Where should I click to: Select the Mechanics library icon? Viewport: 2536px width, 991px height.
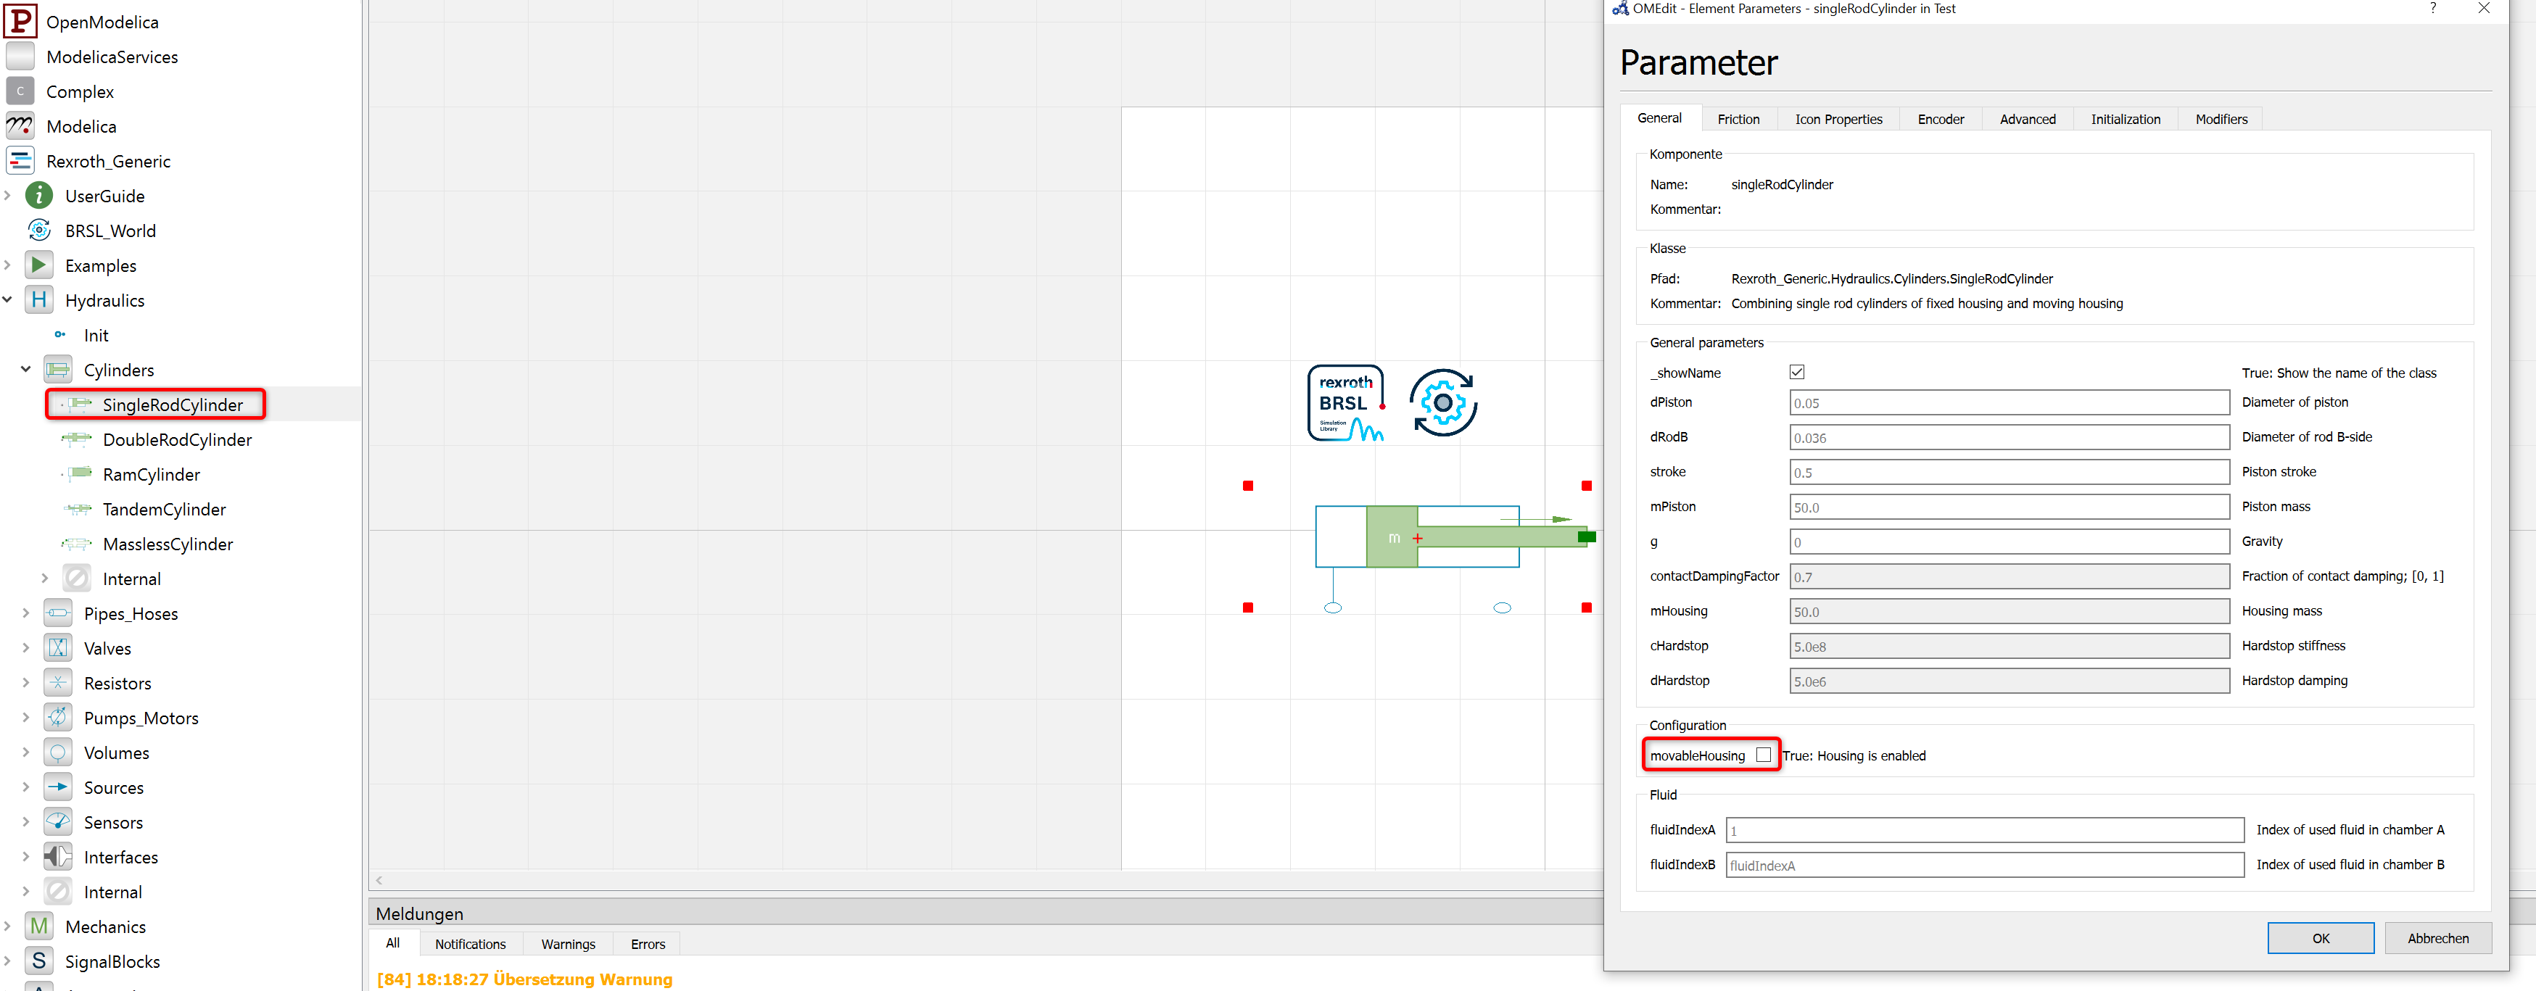pos(38,926)
